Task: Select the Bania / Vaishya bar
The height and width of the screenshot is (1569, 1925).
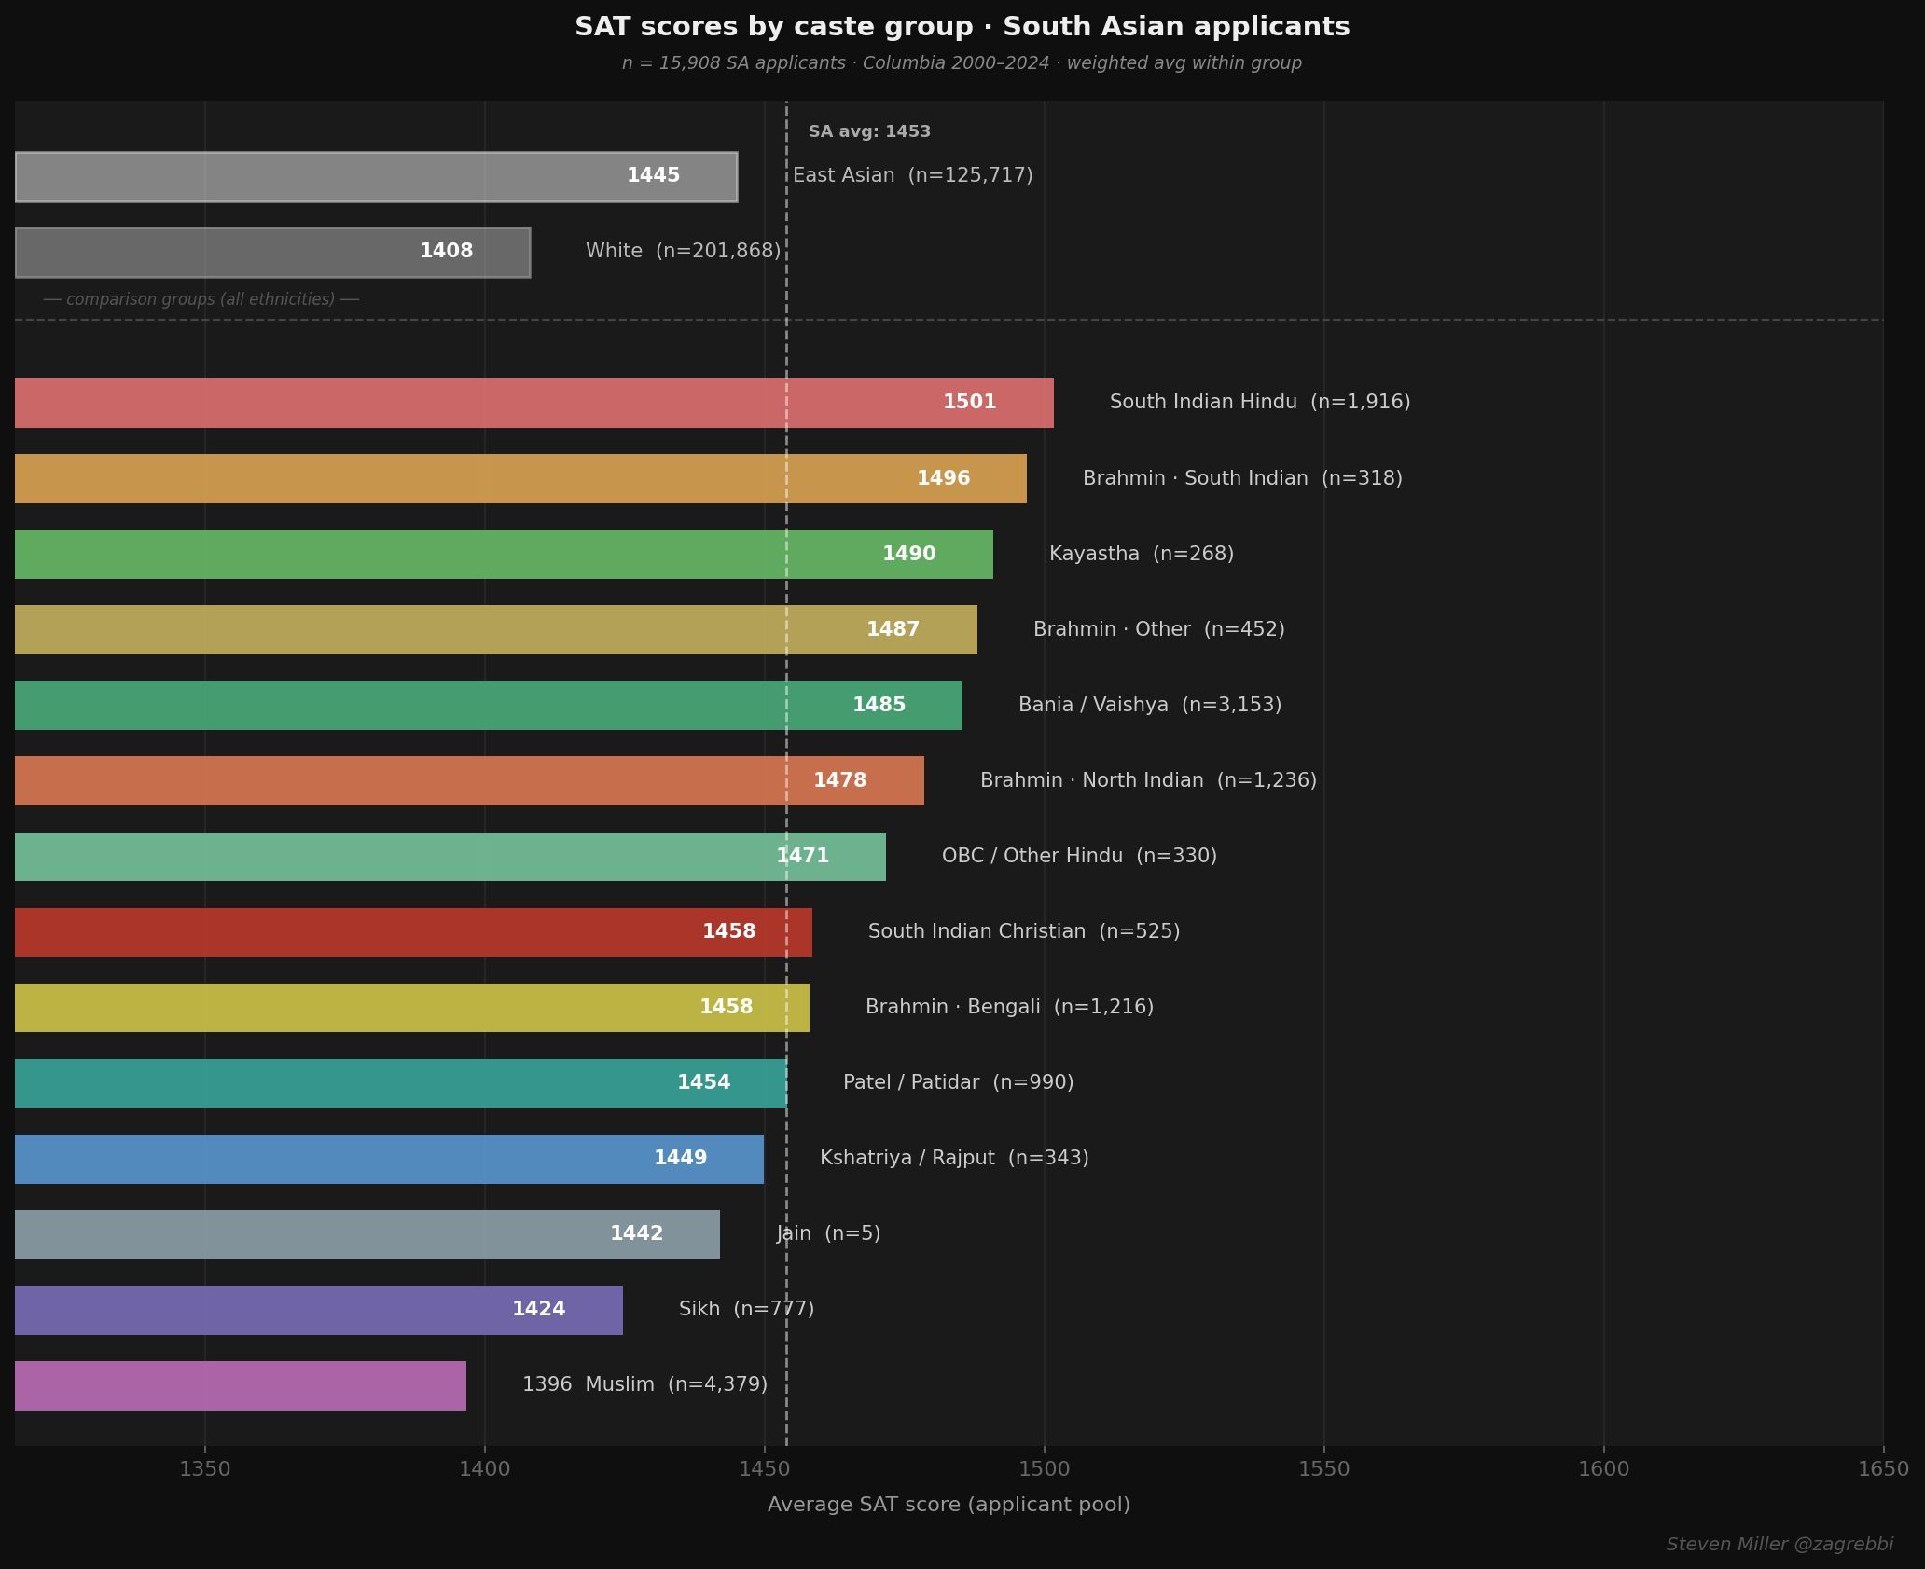Action: (489, 705)
